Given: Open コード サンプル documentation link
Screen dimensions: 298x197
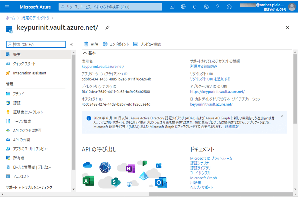Looking at the screenshot, I should coord(200,173).
